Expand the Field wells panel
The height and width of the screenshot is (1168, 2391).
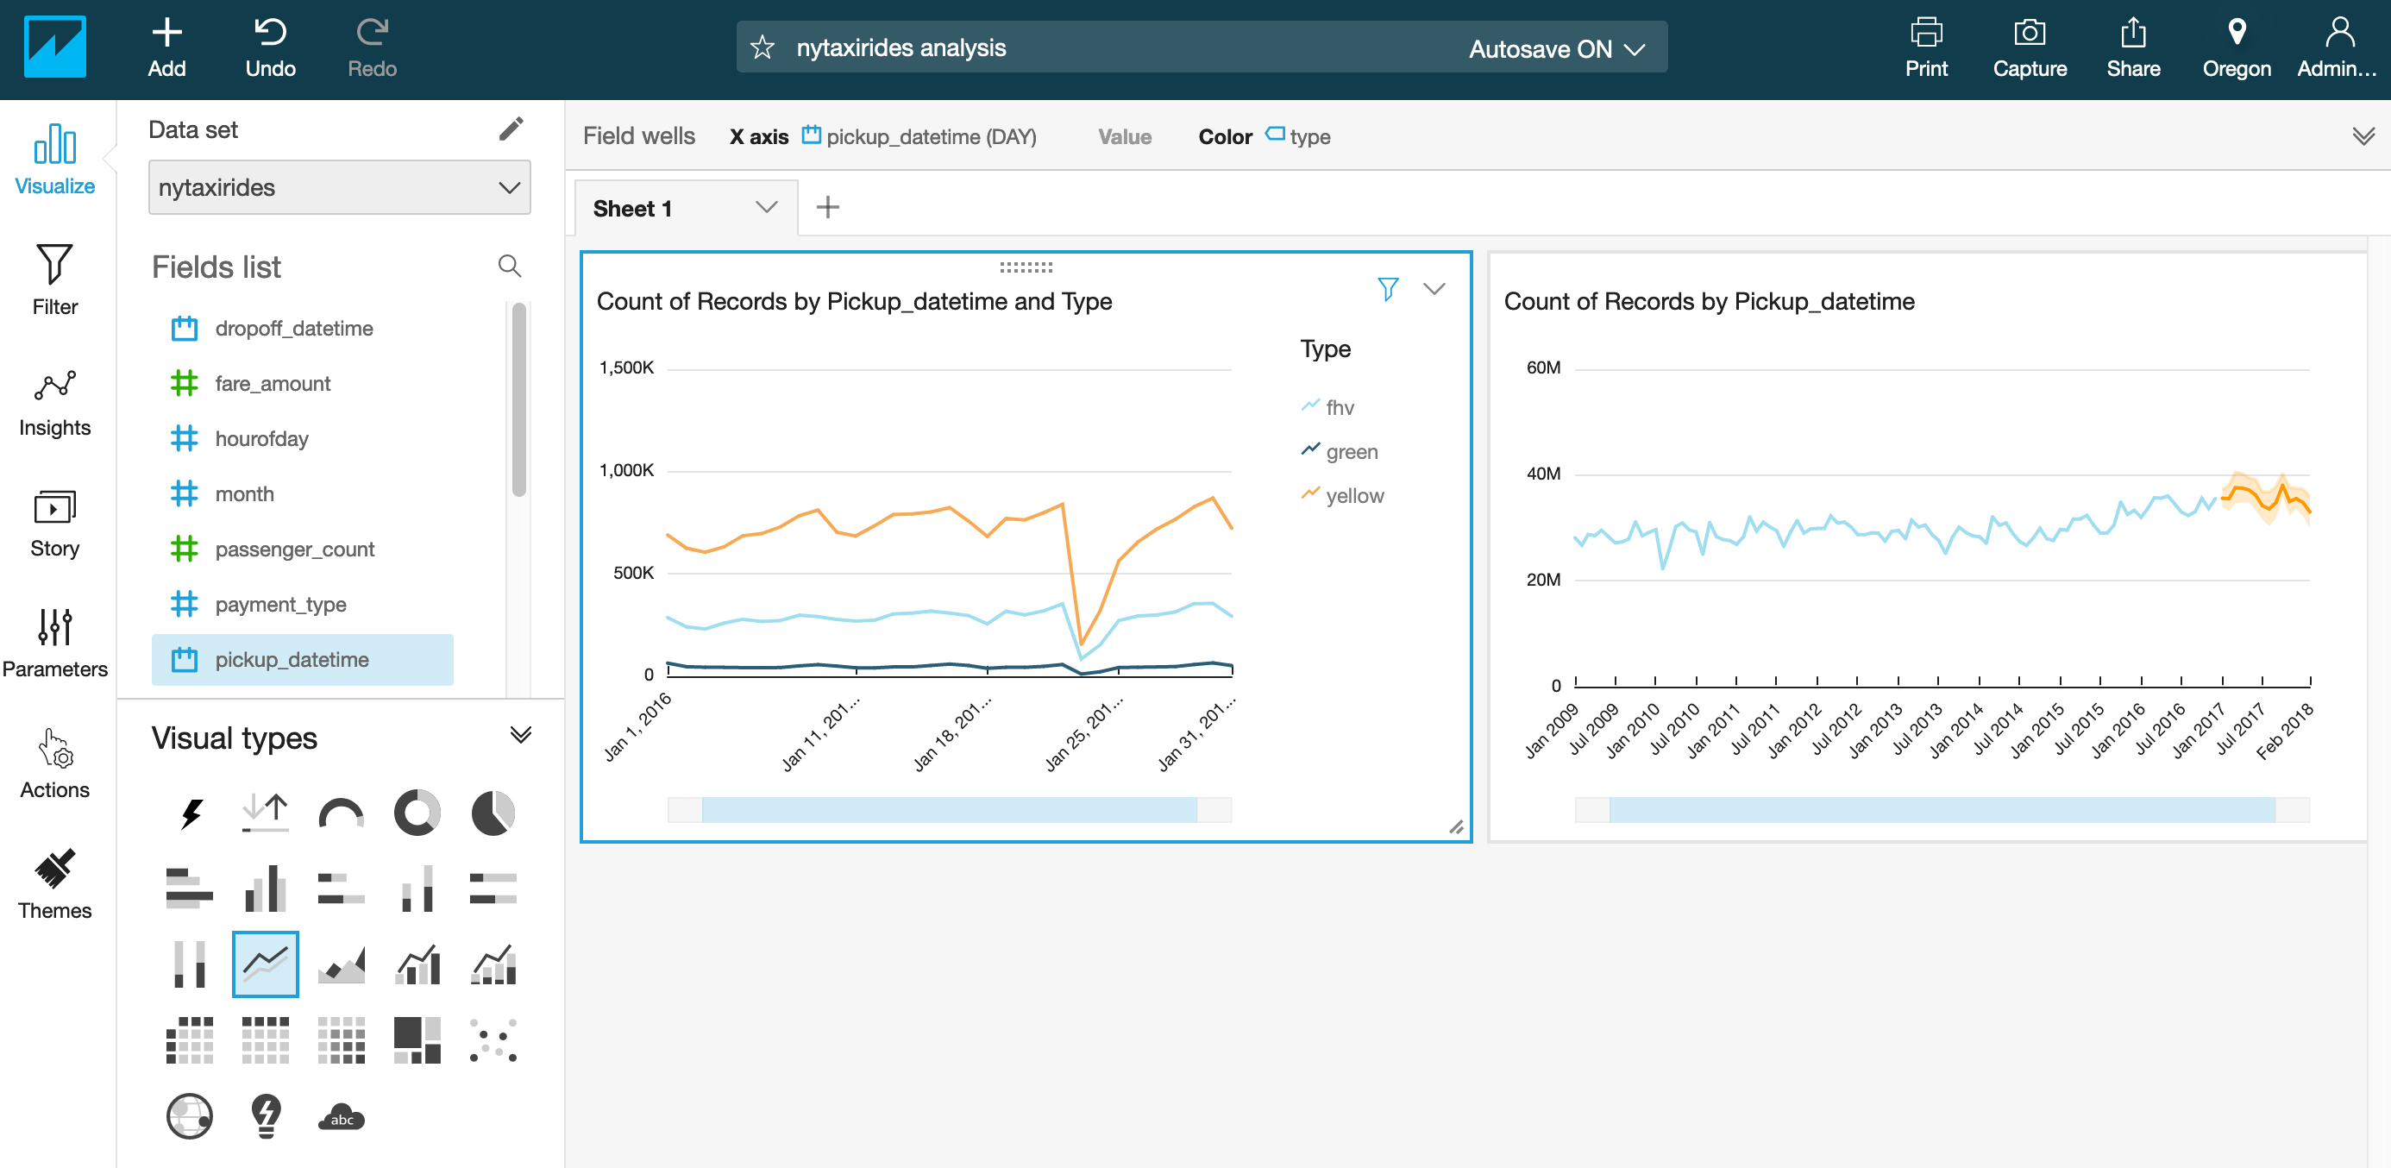(2363, 136)
